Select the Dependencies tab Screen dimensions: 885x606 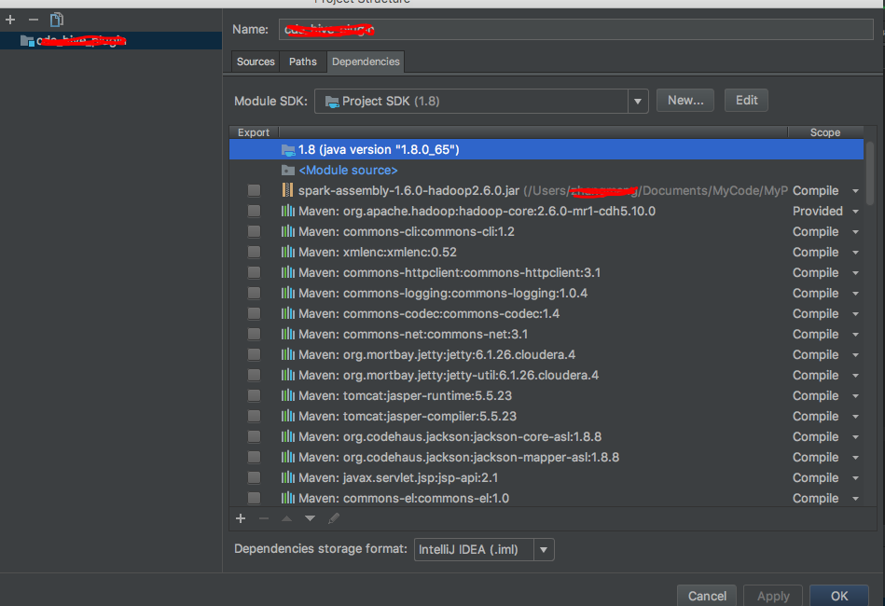pyautogui.click(x=366, y=62)
